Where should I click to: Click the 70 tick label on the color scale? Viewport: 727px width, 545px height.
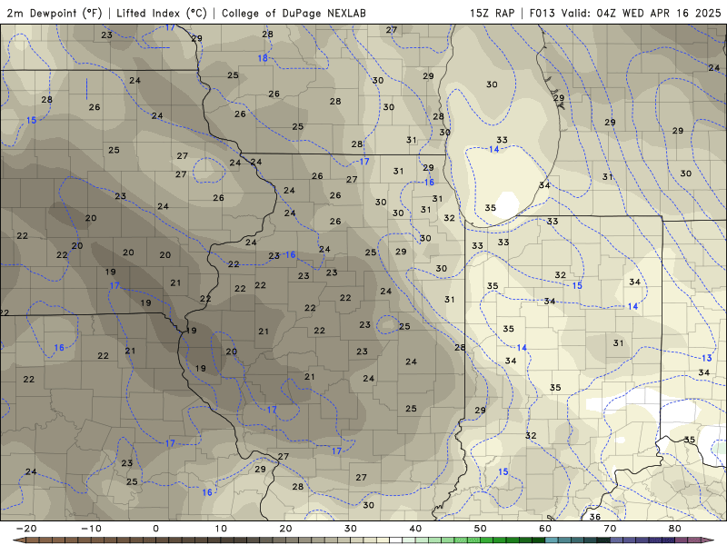(610, 529)
